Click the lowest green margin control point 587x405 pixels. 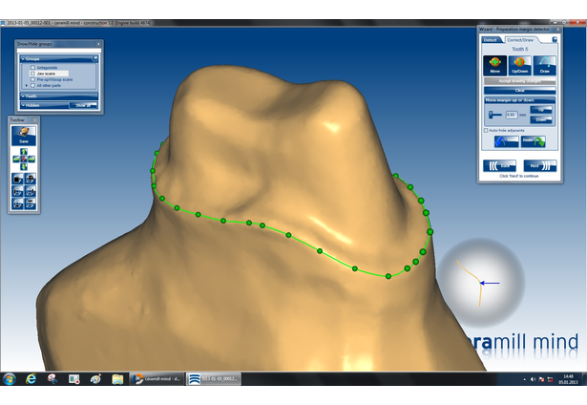pos(388,276)
